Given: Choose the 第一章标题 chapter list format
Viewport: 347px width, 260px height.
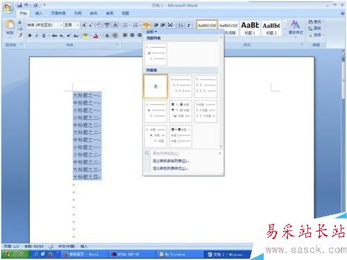Looking at the screenshot, I should click(180, 136).
